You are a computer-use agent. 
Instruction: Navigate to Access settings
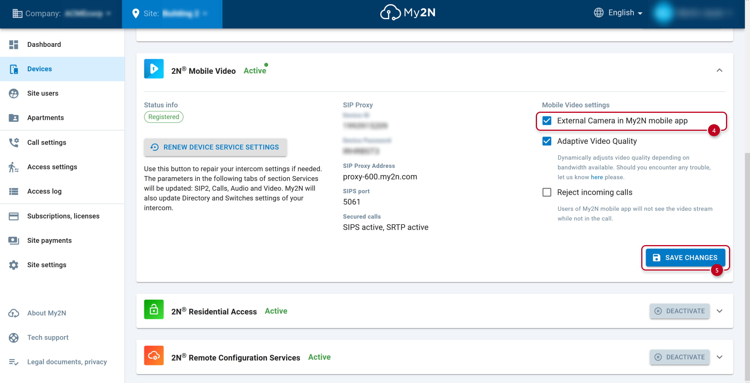(62, 167)
